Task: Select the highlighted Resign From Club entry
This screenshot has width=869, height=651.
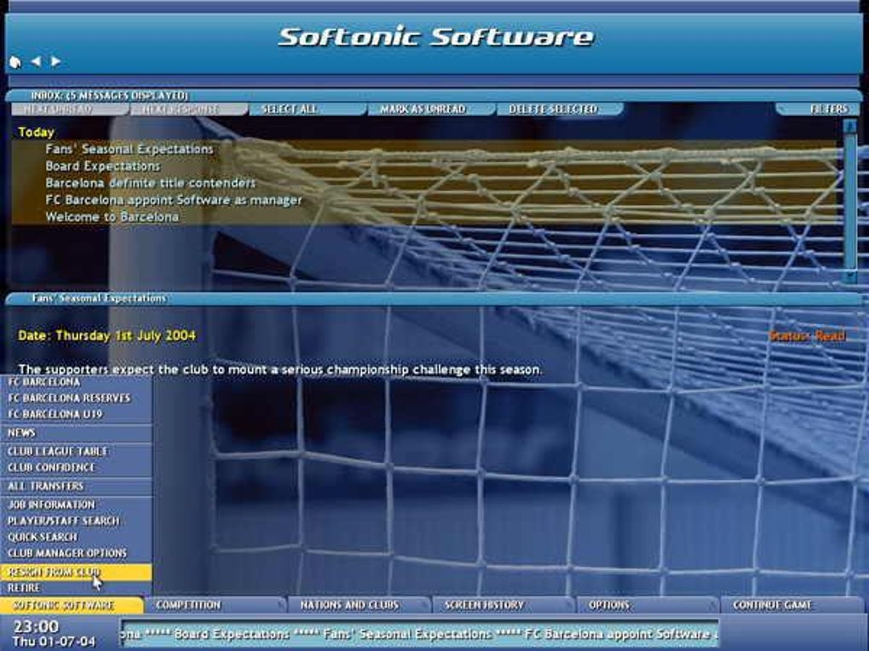Action: [x=76, y=572]
